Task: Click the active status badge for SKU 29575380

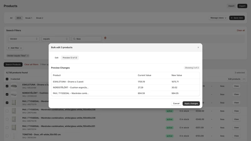Action: [169, 111]
